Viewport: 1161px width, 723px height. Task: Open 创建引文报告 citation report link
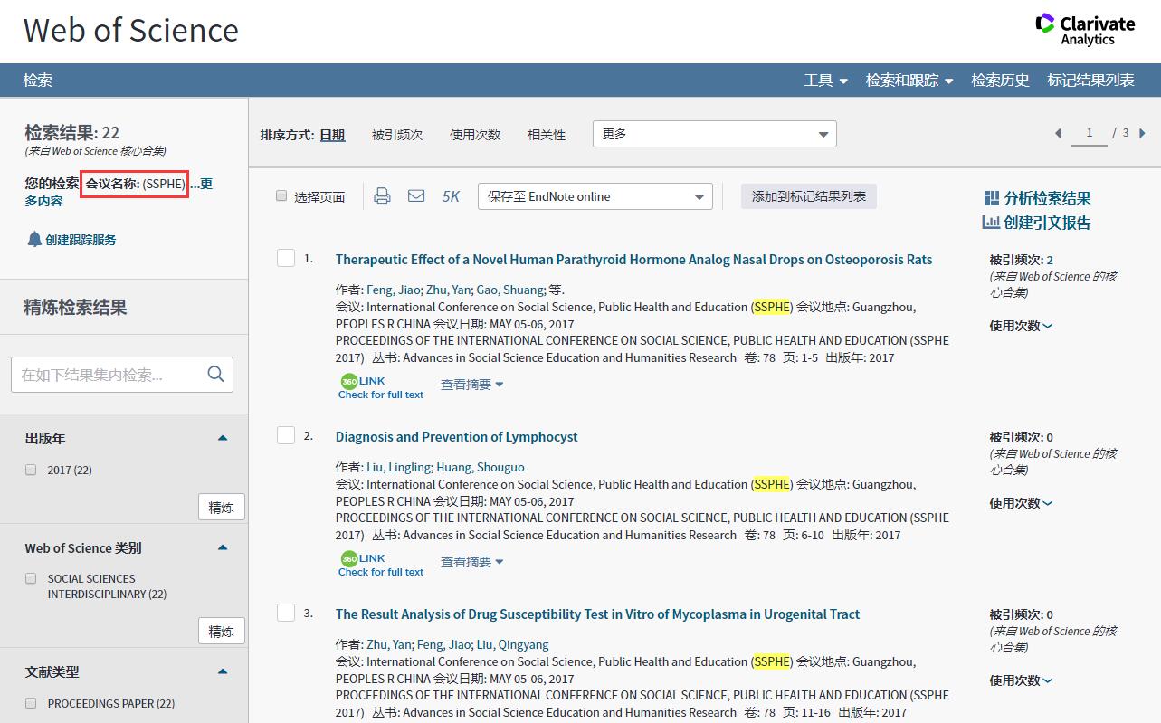coord(1036,222)
